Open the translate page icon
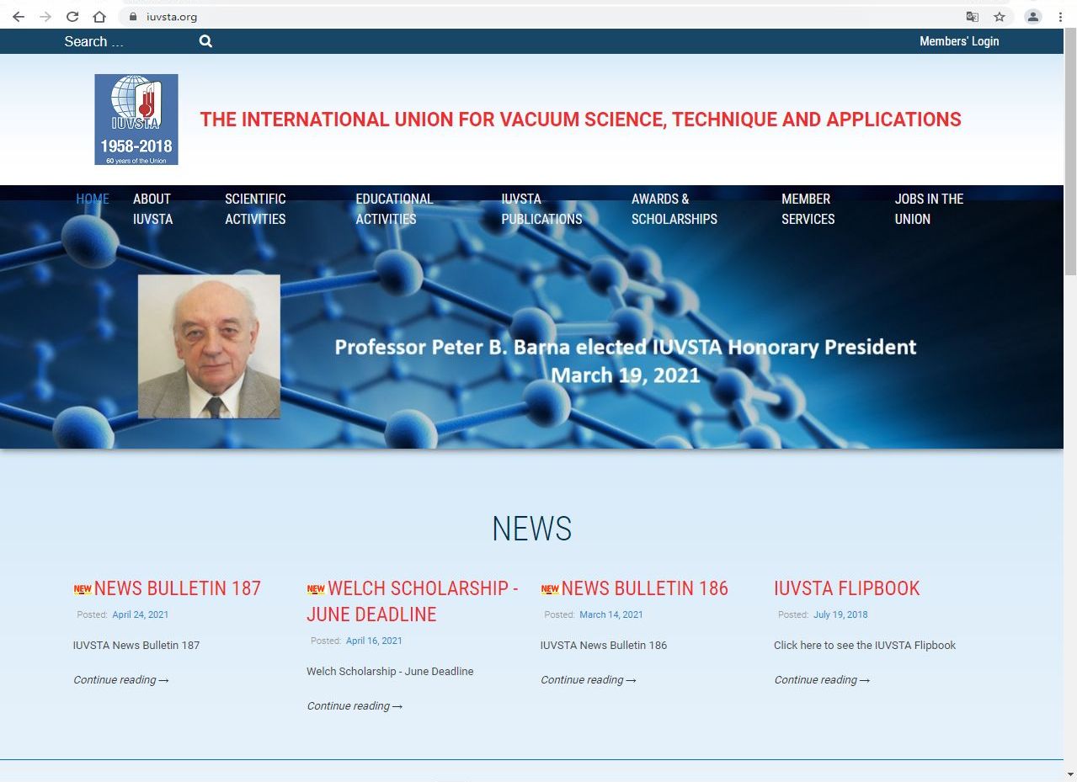The width and height of the screenshot is (1077, 782). pos(973,17)
